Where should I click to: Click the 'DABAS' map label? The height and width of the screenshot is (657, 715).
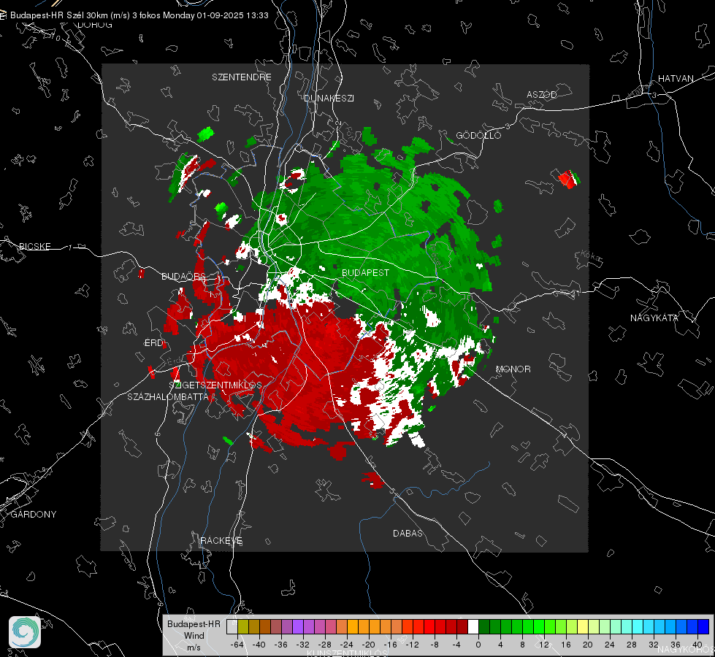408,533
